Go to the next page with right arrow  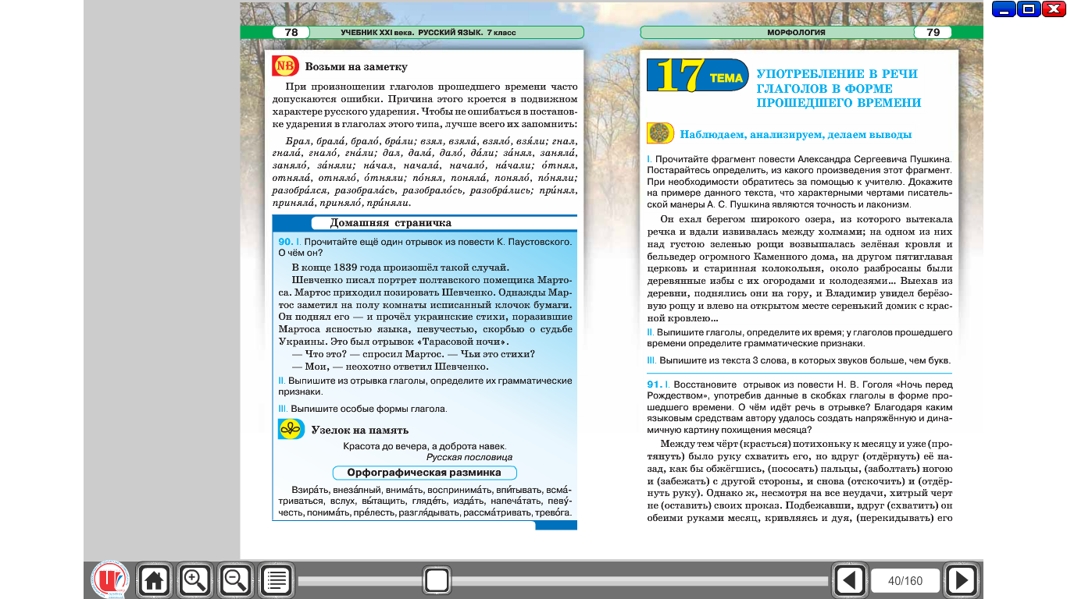(x=962, y=580)
